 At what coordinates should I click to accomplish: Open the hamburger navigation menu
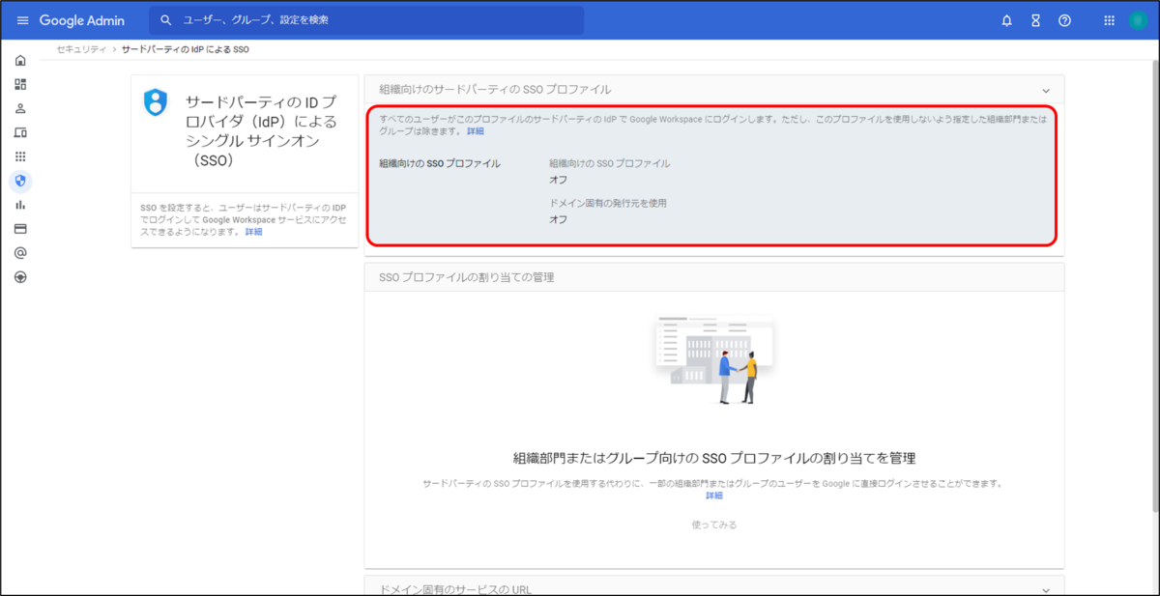(22, 19)
